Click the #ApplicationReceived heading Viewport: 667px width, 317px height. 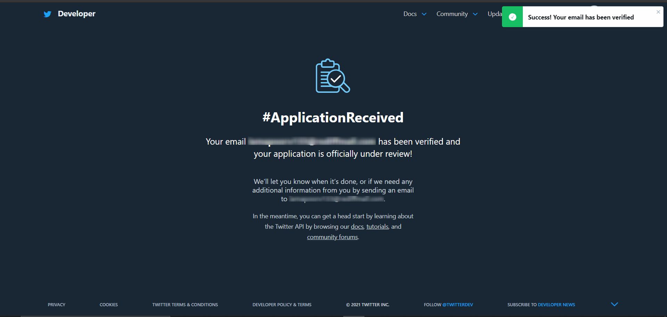[333, 117]
